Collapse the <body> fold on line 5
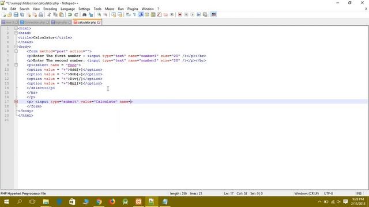 [16, 47]
